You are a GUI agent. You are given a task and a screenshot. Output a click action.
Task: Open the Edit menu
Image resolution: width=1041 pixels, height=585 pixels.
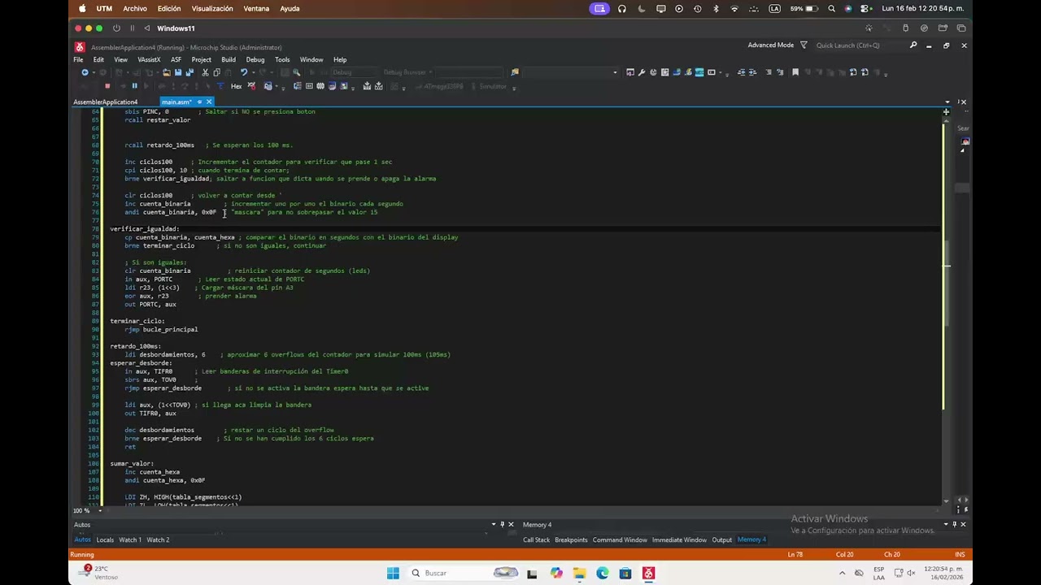(x=98, y=59)
